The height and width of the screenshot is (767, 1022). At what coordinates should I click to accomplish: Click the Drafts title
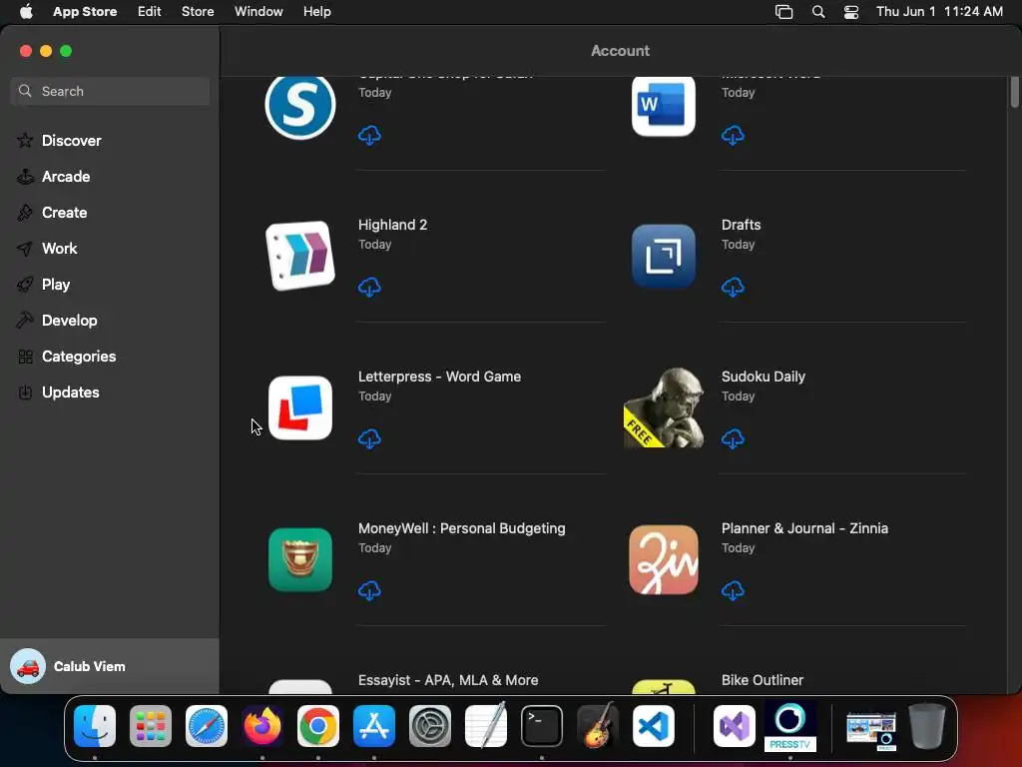[x=742, y=225]
